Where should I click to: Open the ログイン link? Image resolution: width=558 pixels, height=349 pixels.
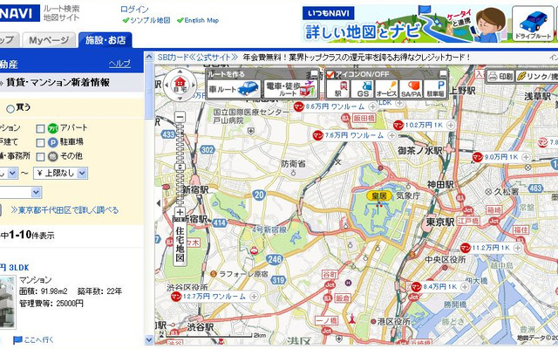(134, 9)
